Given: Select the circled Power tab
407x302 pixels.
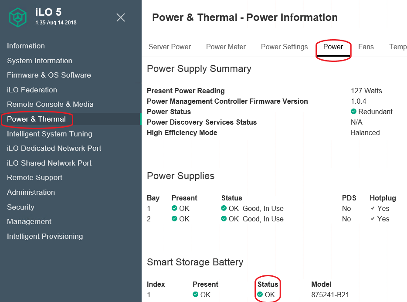Looking at the screenshot, I should pyautogui.click(x=333, y=47).
